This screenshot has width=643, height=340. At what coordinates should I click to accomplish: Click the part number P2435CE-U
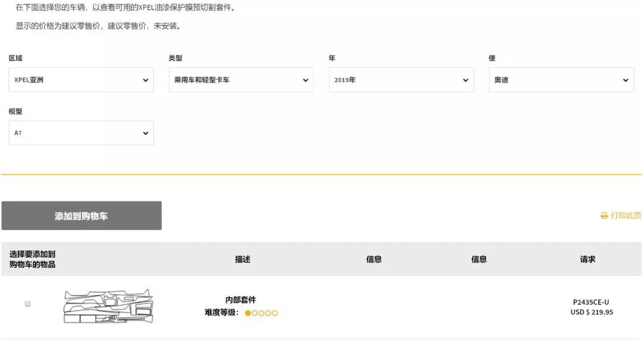(x=591, y=302)
